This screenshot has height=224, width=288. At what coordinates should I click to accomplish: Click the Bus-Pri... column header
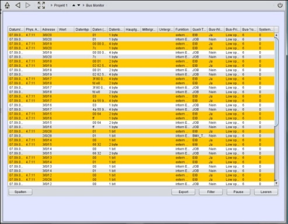(233, 30)
